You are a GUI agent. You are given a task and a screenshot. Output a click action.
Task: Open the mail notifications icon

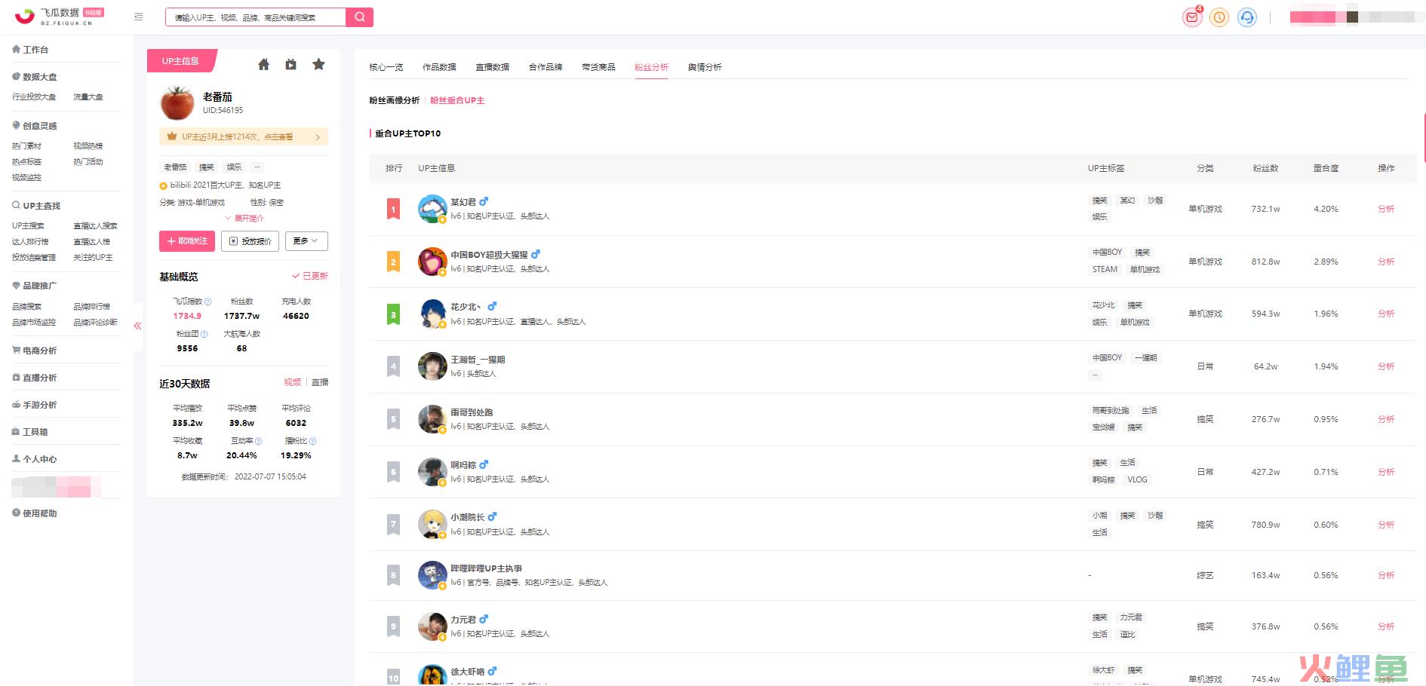(x=1192, y=17)
